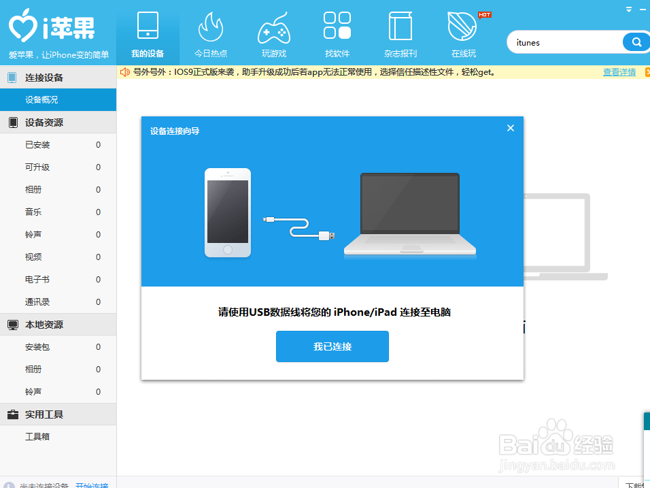The width and height of the screenshot is (650, 488).
Task: Click the 号外号外 IOS9 announcement text
Action: coord(314,72)
